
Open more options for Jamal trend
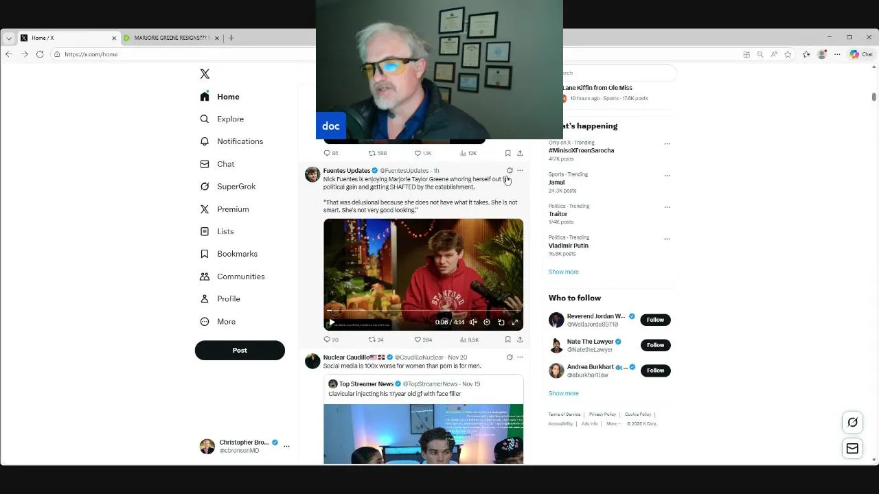pyautogui.click(x=667, y=176)
